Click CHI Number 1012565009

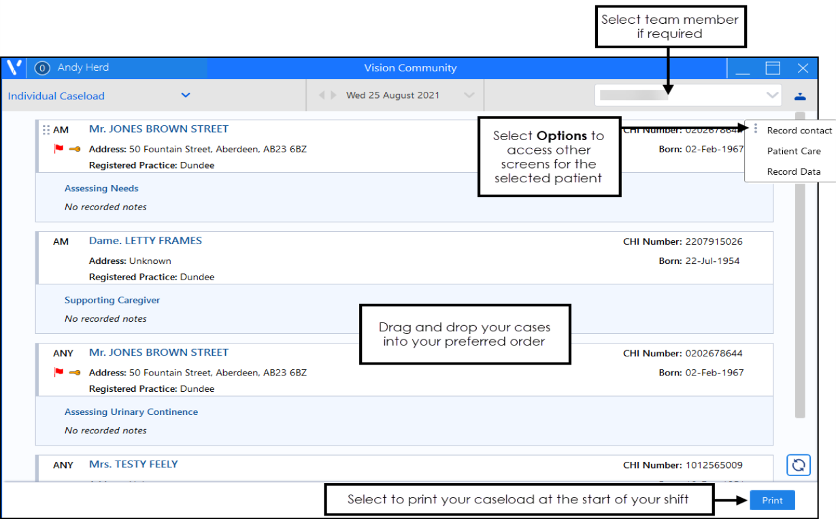click(683, 465)
